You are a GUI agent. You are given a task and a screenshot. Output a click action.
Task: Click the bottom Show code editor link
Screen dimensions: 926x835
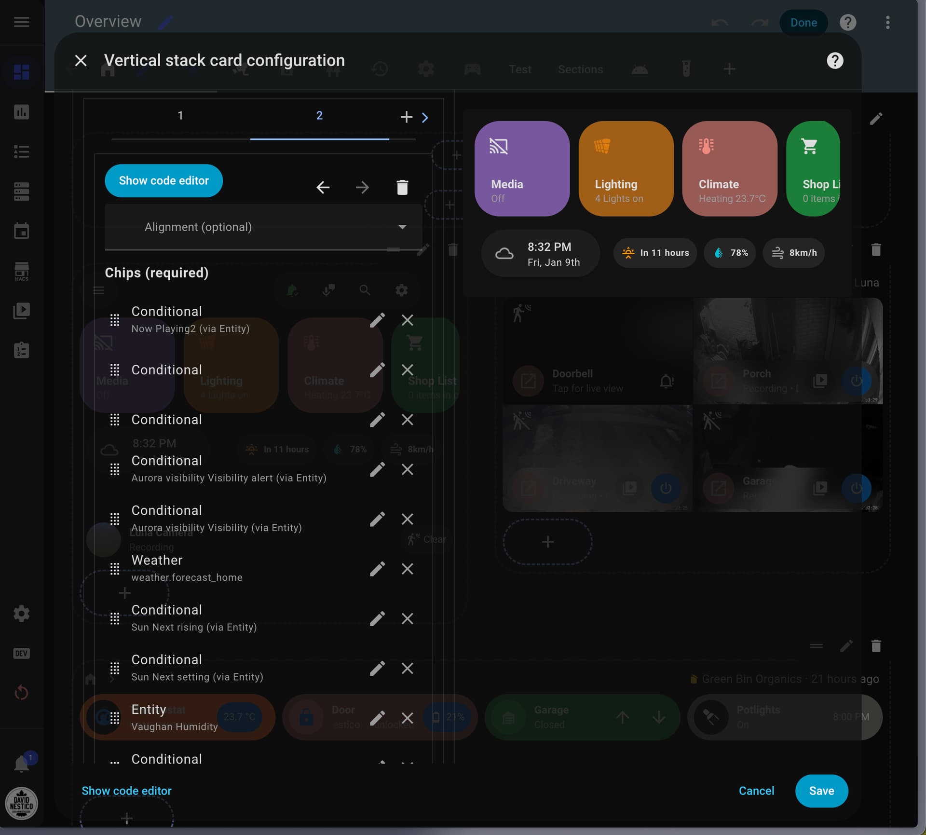click(x=126, y=791)
